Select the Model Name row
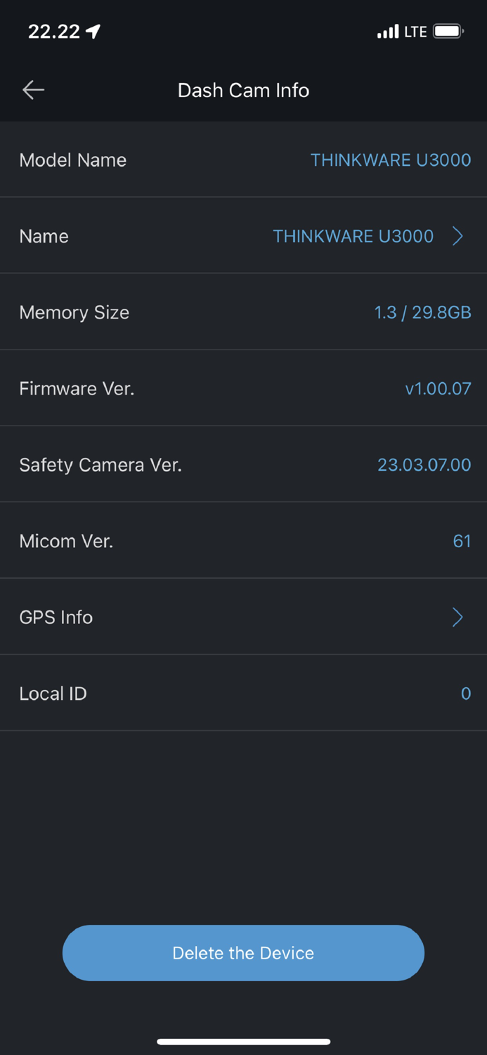Screen dimensions: 487x1055 (243, 160)
